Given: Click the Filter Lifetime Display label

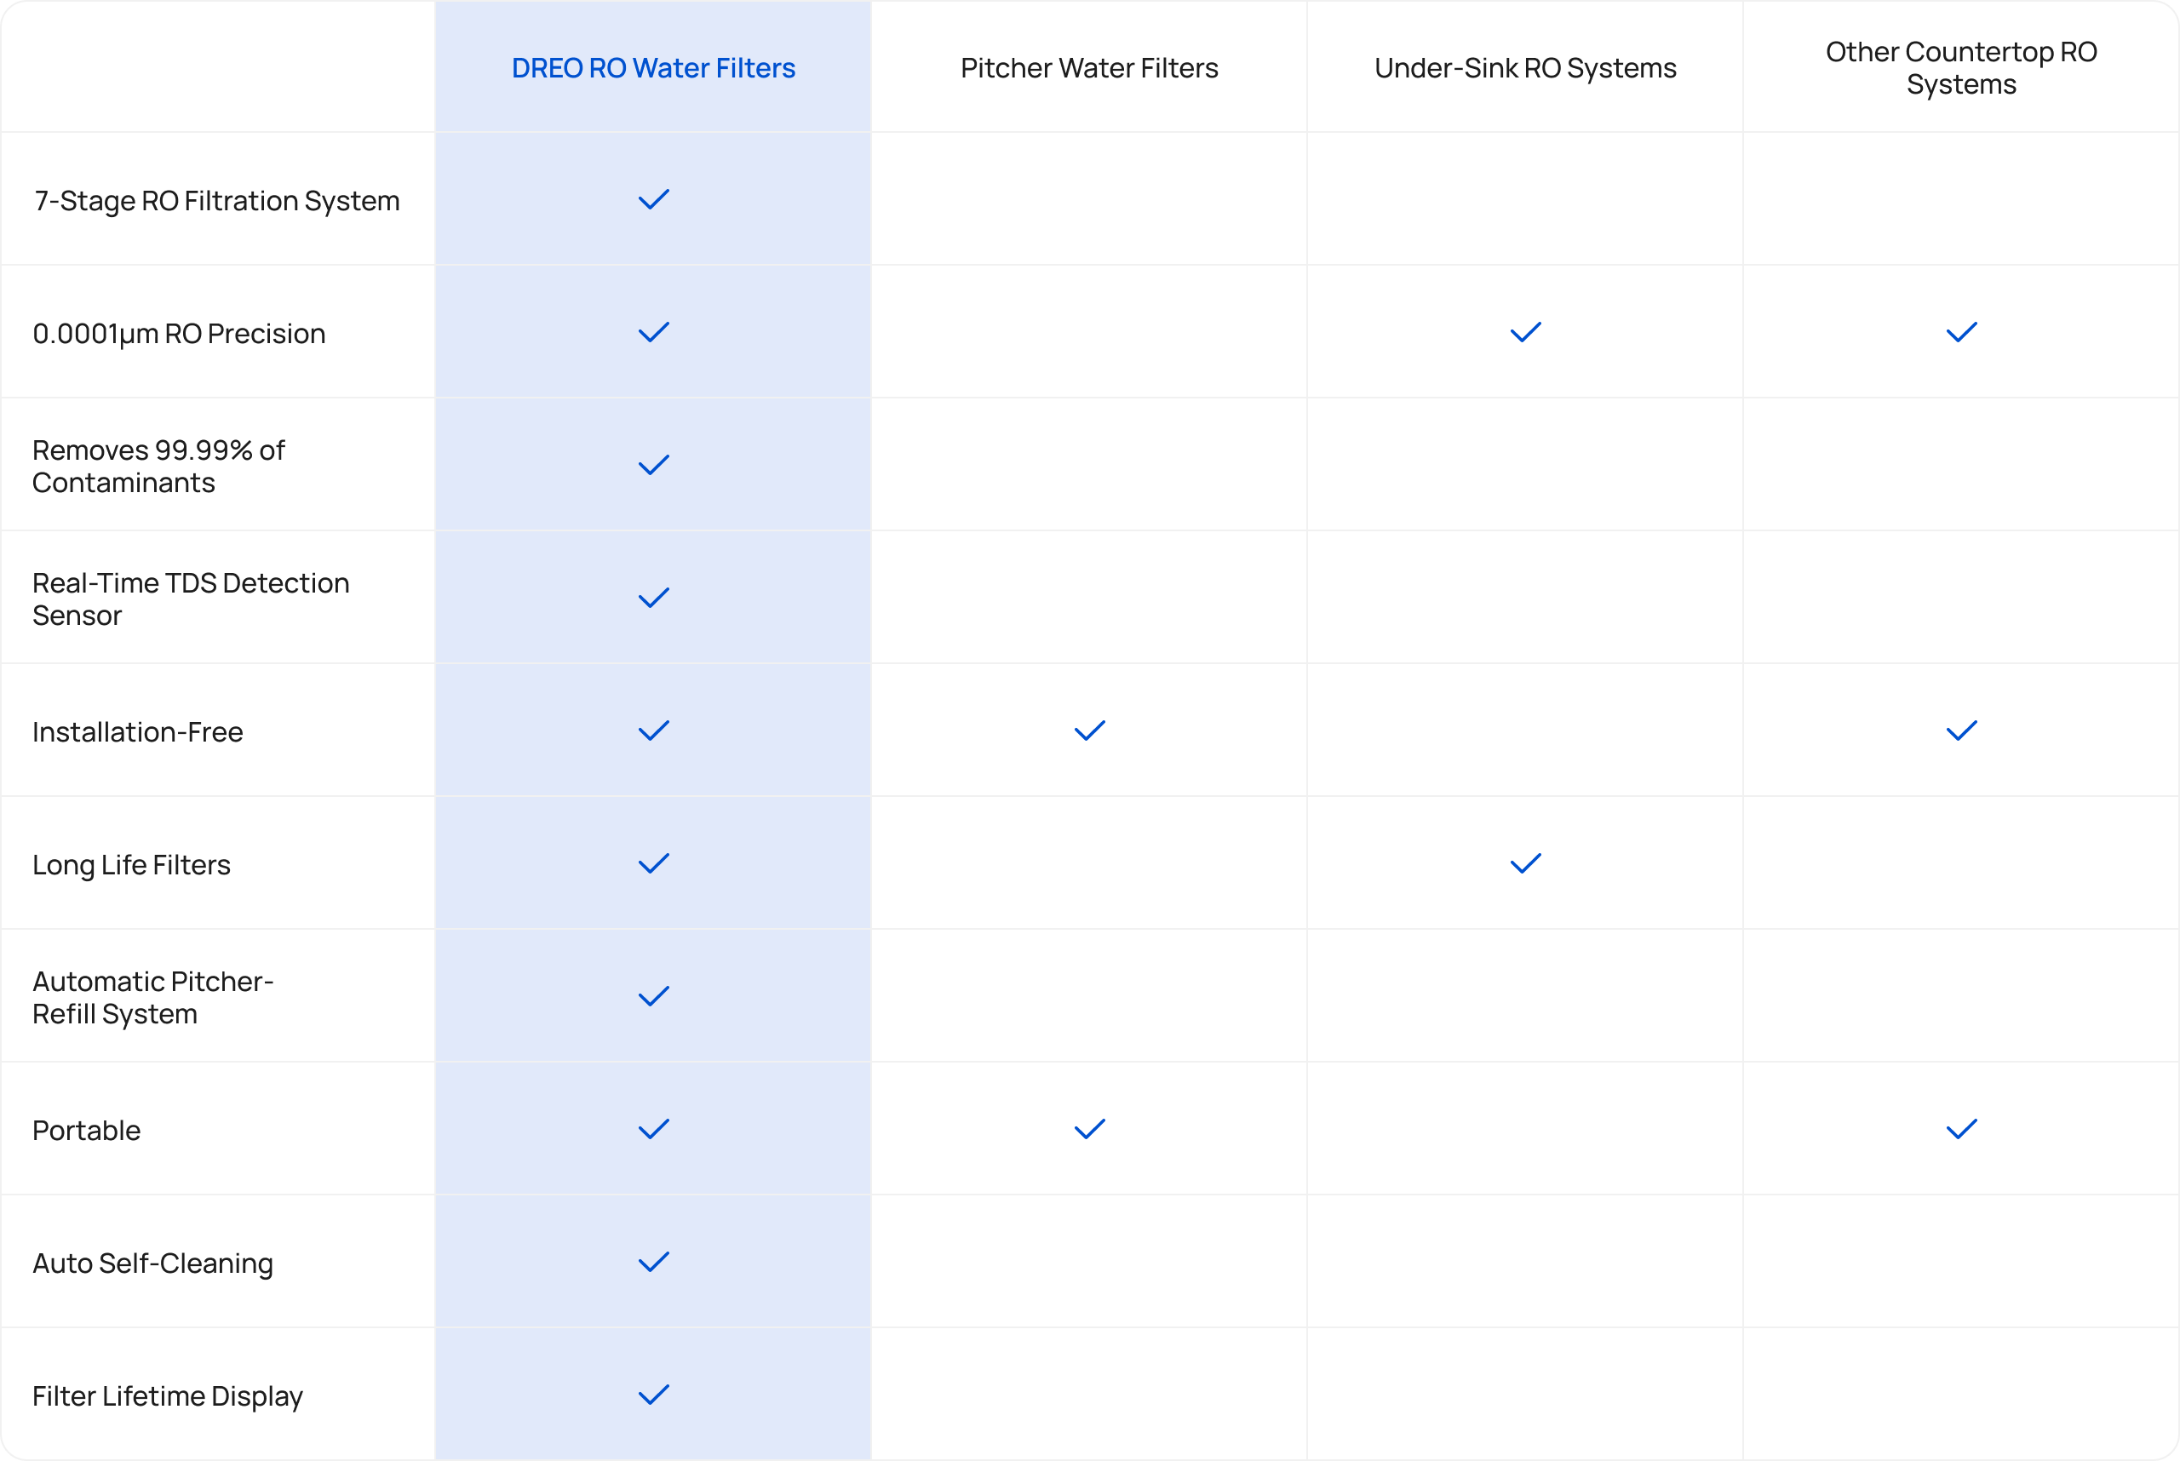Looking at the screenshot, I should click(168, 1395).
